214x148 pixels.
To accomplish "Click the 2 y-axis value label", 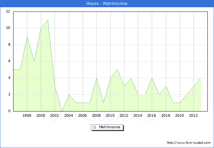I will pos(9,94).
